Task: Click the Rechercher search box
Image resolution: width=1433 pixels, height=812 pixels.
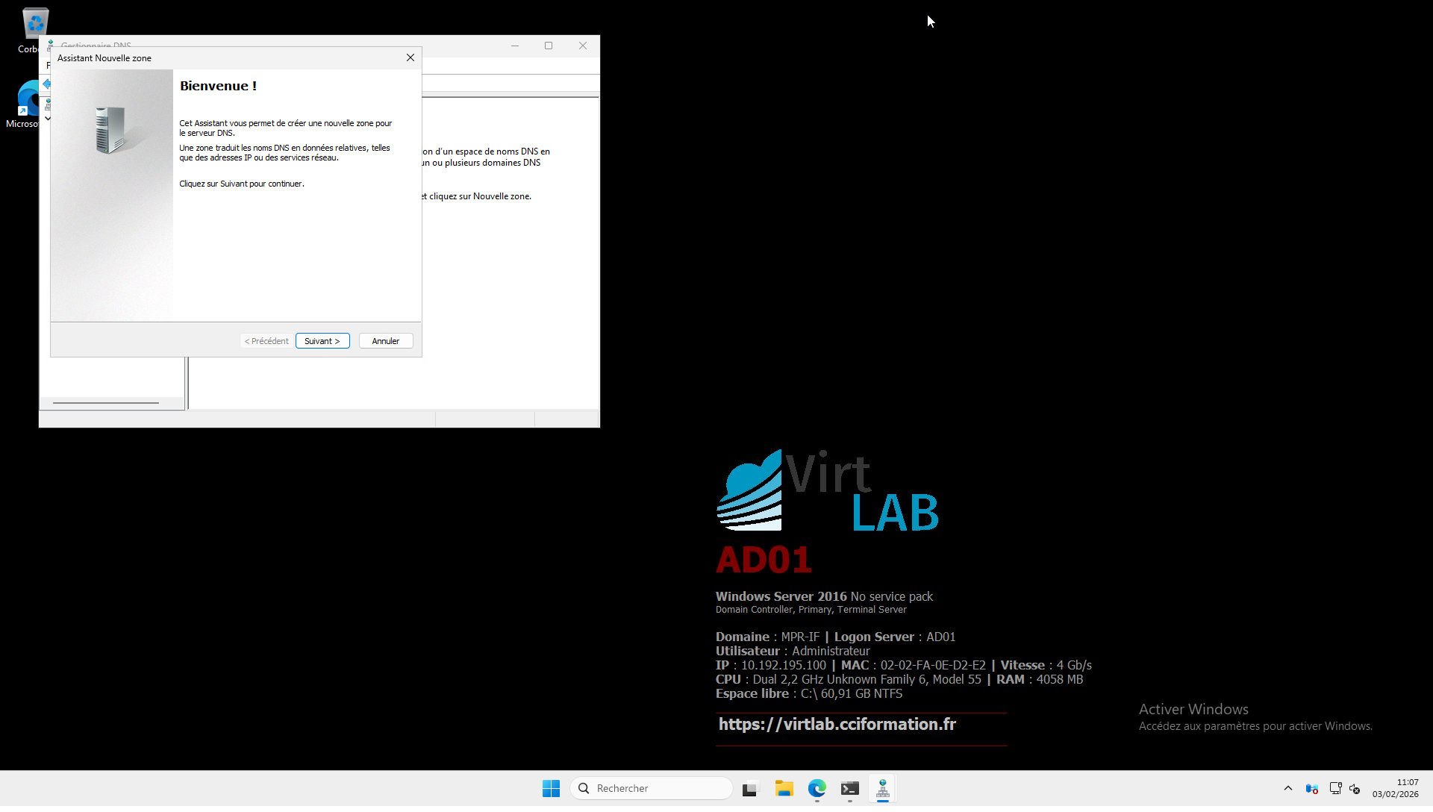Action: click(652, 788)
